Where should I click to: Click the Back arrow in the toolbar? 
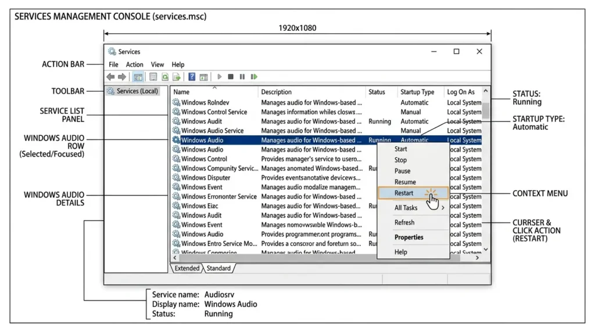coord(110,77)
